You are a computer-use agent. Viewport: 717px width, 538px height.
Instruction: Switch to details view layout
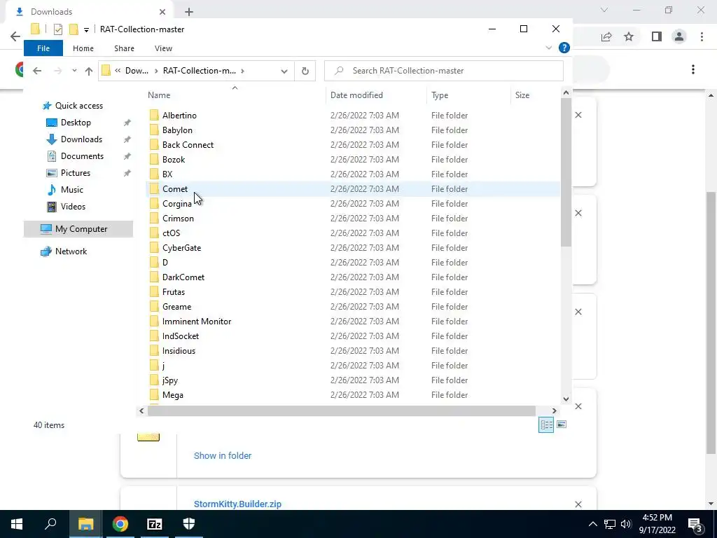pyautogui.click(x=546, y=425)
